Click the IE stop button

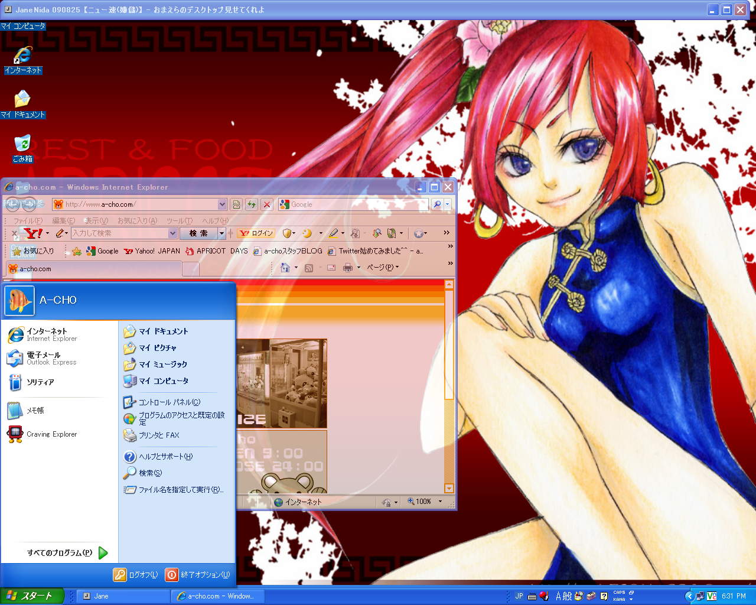click(x=267, y=204)
